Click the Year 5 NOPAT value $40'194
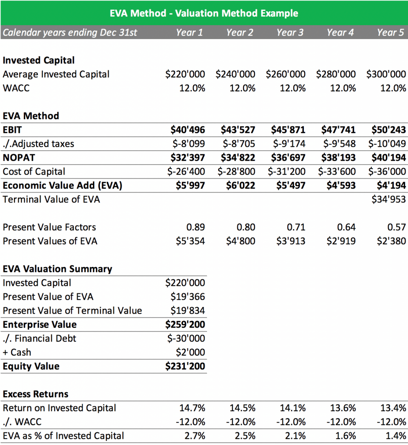Screen dimensions: 408x445 (x=389, y=157)
